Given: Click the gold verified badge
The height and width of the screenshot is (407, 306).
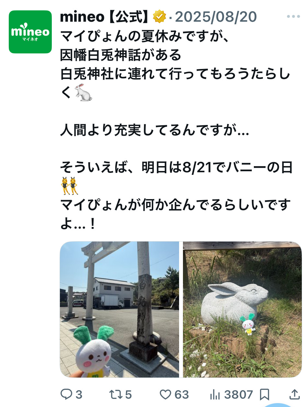Looking at the screenshot, I should pyautogui.click(x=159, y=17).
